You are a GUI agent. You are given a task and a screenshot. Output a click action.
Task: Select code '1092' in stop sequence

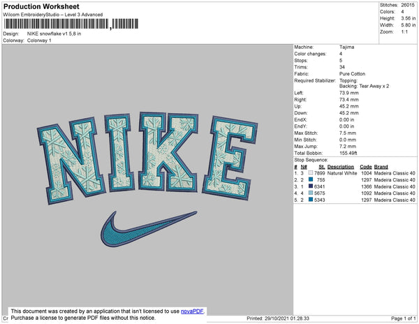coord(367,193)
